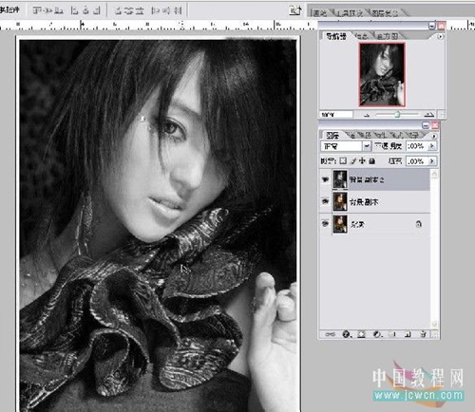Open the blend mode dropdown

click(367, 146)
